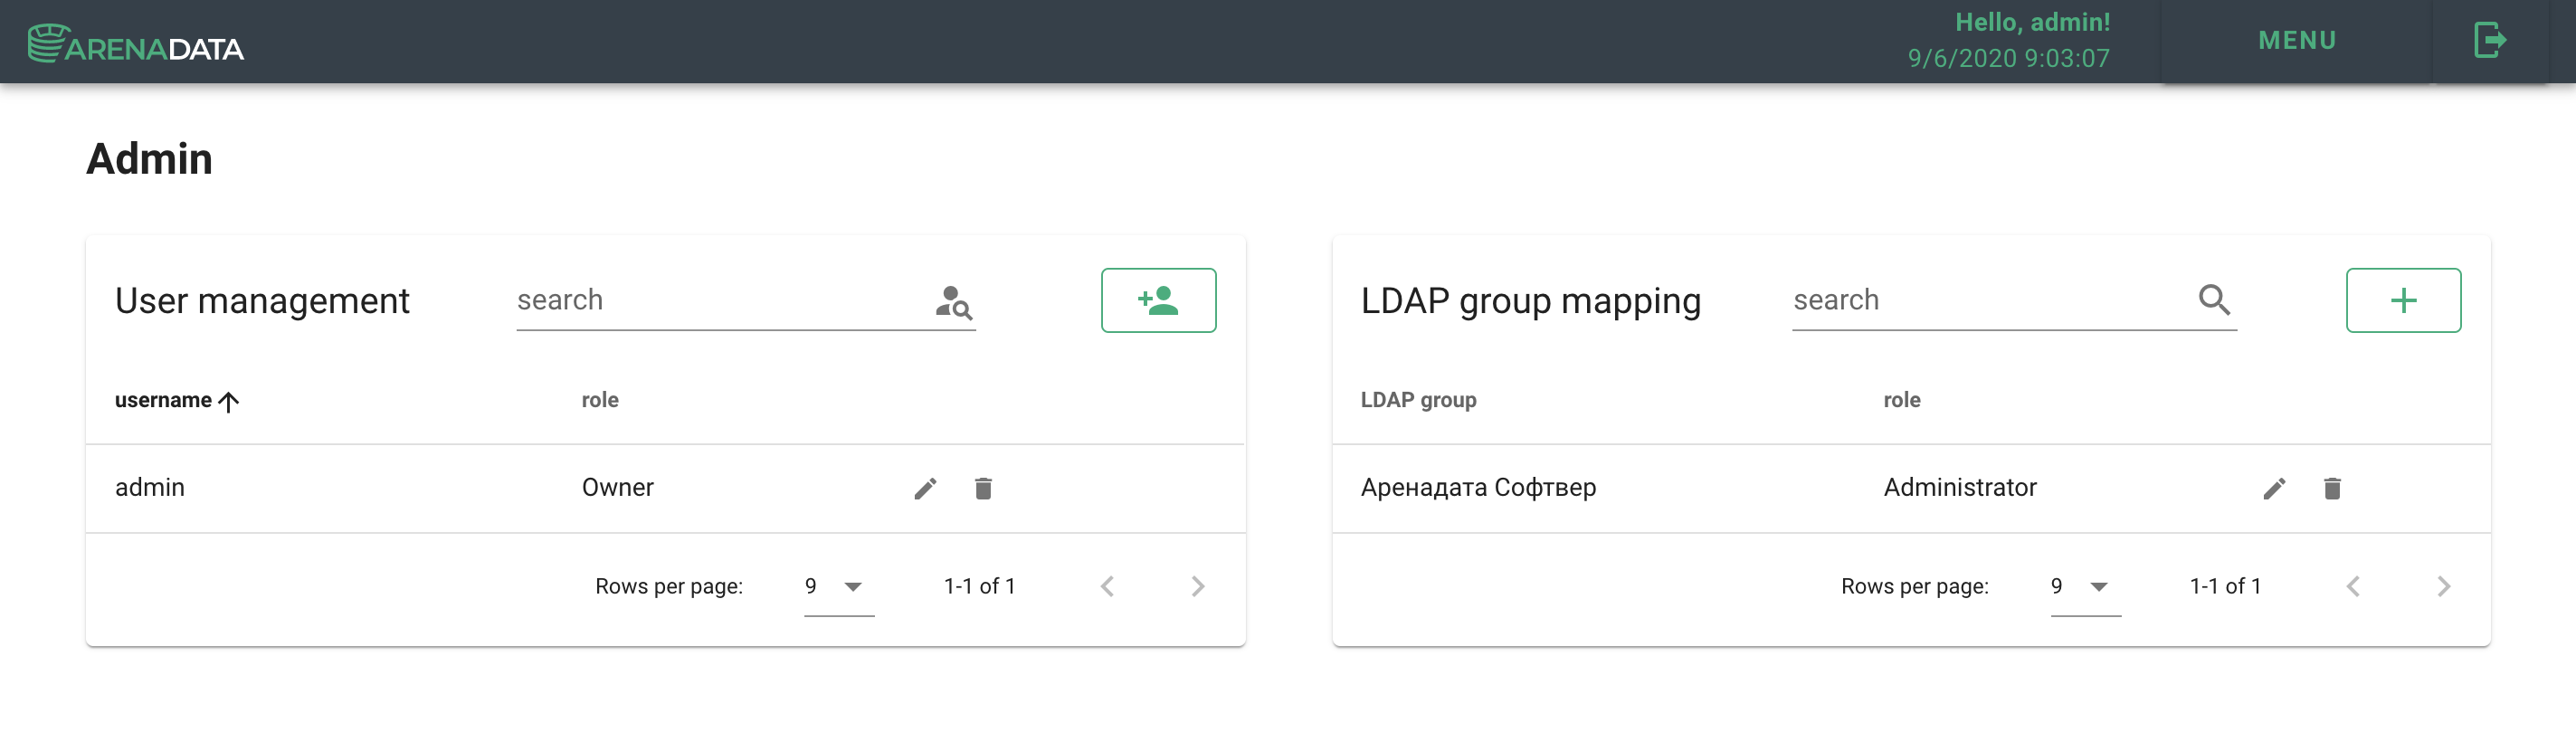Click the LDAP group mapping title
This screenshot has height=751, width=2576.
pos(1530,301)
